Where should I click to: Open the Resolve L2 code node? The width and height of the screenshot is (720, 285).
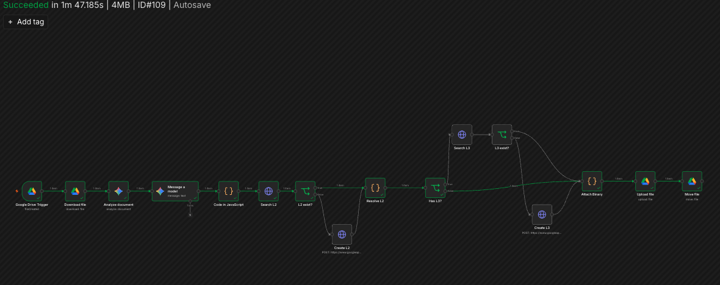(375, 188)
